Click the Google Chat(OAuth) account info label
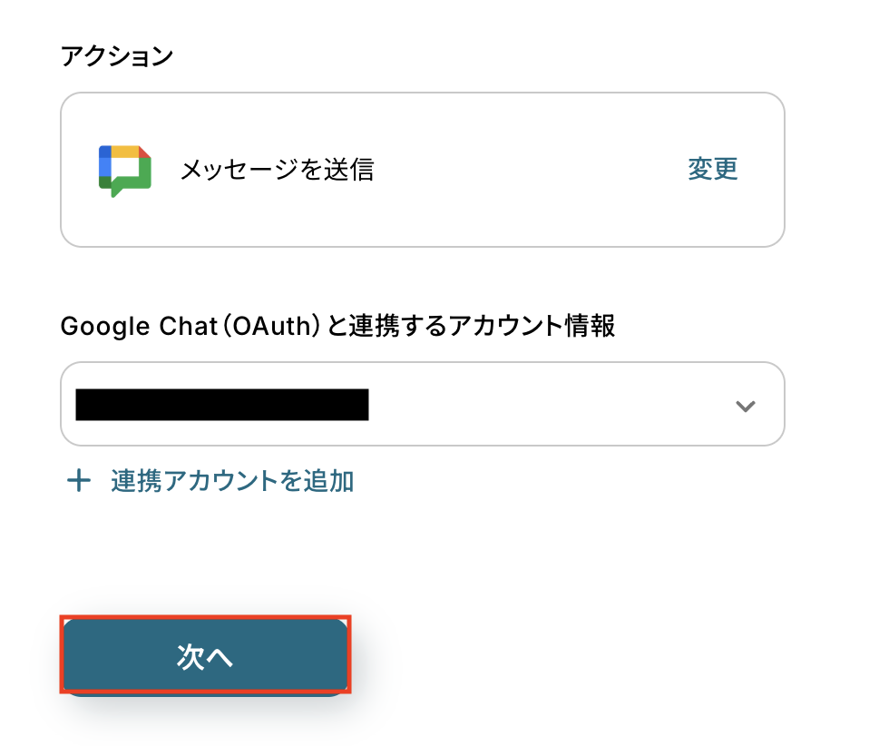The width and height of the screenshot is (869, 746). [x=337, y=327]
